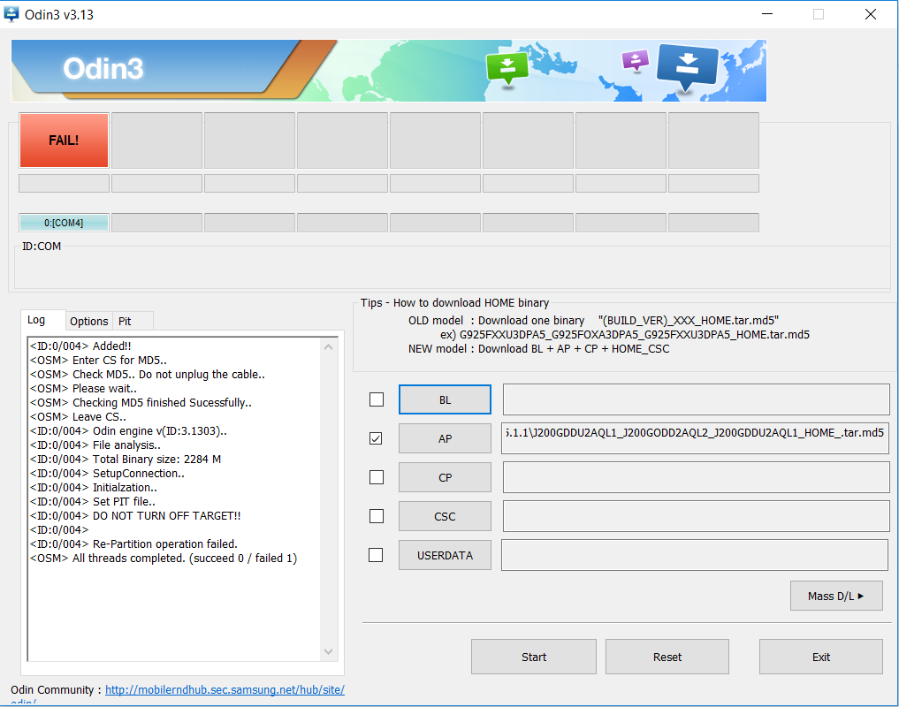The width and height of the screenshot is (899, 707).
Task: Open the Odin Community samsung.net link
Action: (225, 690)
